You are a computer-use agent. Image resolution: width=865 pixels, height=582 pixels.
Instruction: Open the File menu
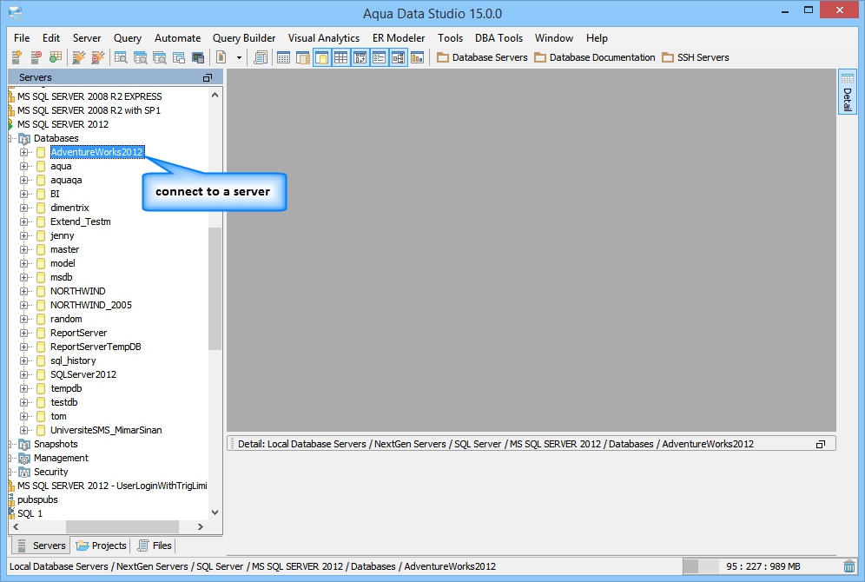[22, 38]
